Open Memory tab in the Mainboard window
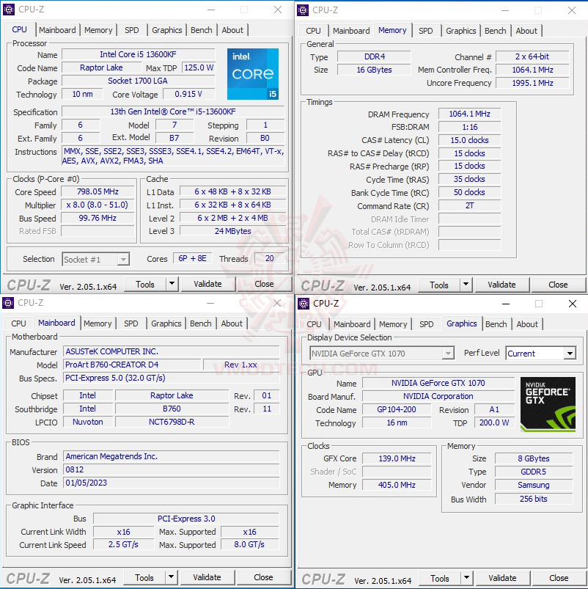This screenshot has width=588, height=589. [98, 323]
